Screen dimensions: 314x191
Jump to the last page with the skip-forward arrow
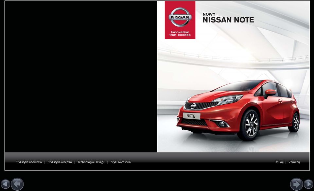(x=308, y=184)
